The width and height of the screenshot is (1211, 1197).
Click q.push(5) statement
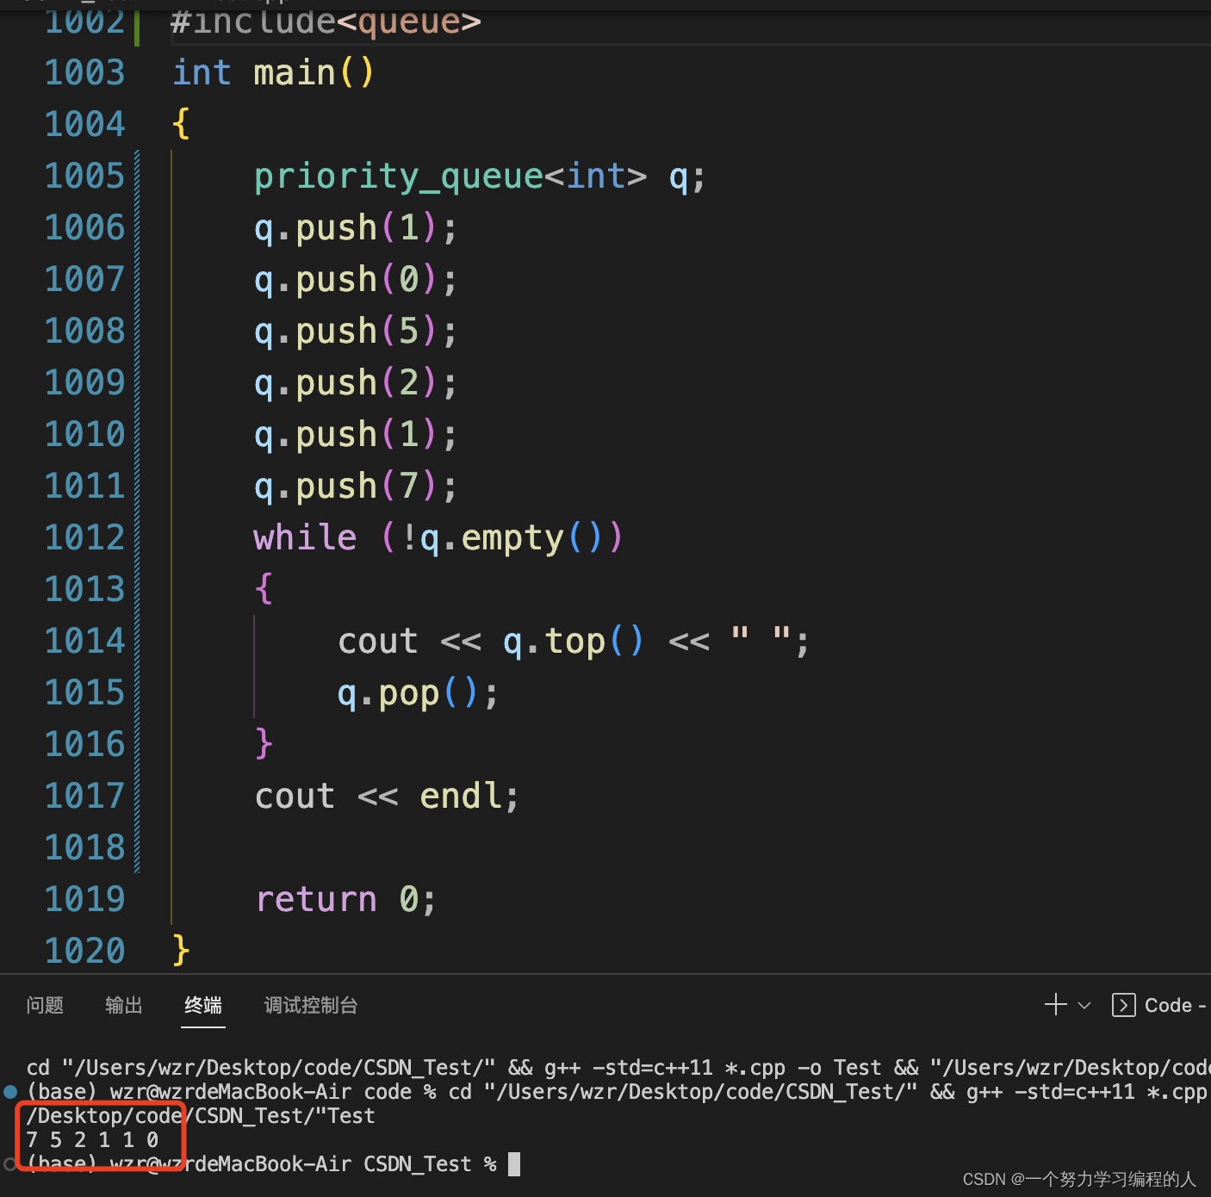click(x=356, y=332)
